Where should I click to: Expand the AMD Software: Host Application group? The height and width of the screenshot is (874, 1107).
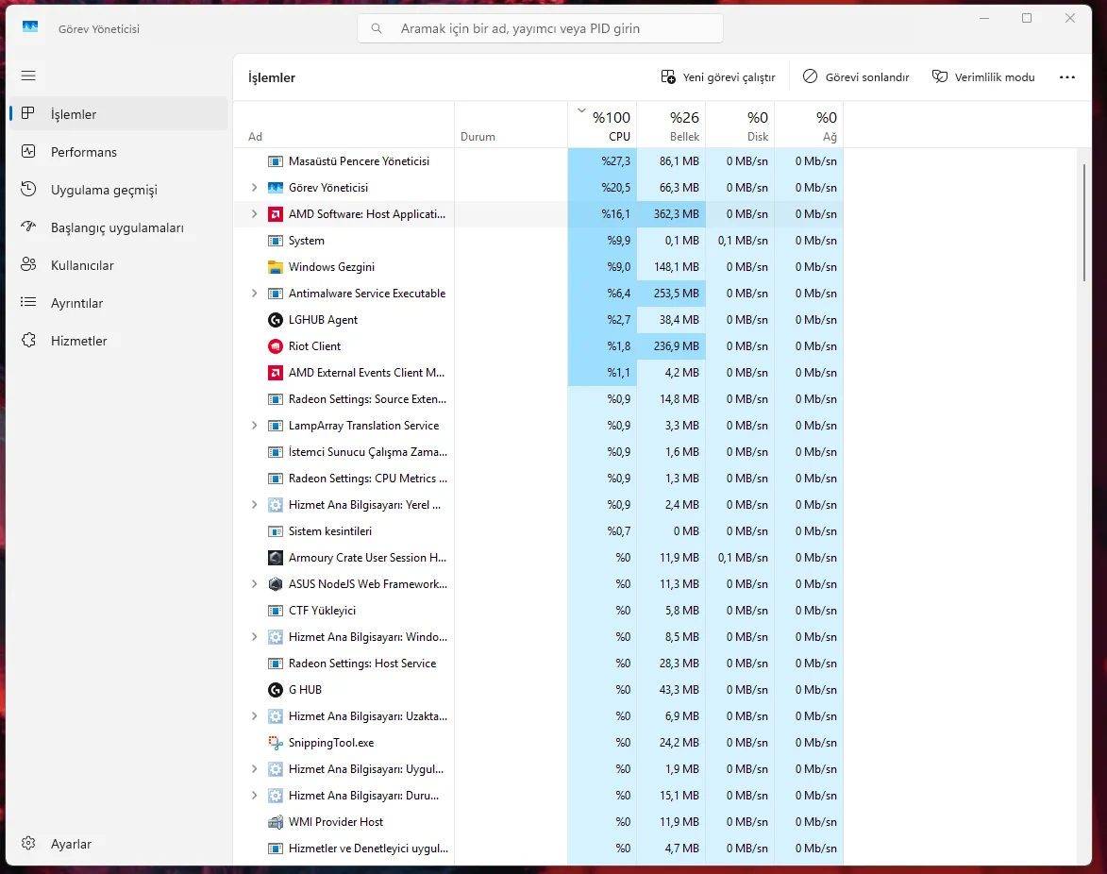(254, 214)
